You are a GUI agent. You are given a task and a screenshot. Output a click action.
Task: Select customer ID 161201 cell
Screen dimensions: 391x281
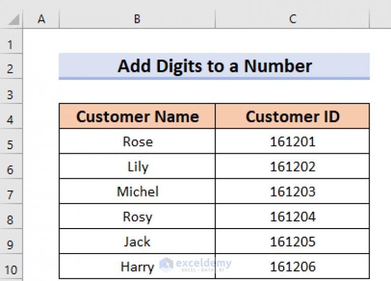pos(292,142)
